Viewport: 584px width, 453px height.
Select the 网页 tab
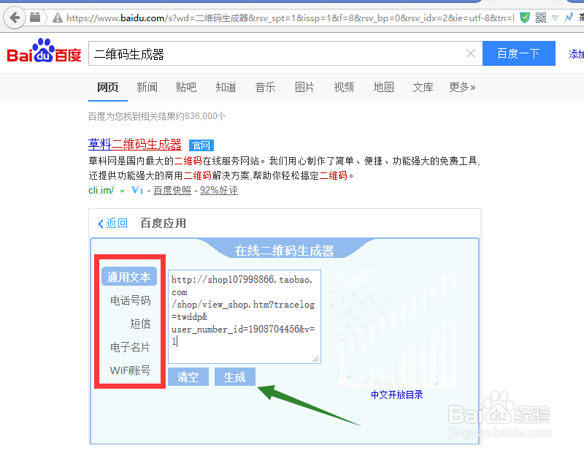pyautogui.click(x=107, y=87)
